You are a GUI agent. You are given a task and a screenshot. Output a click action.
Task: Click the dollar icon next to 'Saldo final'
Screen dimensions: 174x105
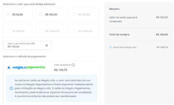(111, 47)
